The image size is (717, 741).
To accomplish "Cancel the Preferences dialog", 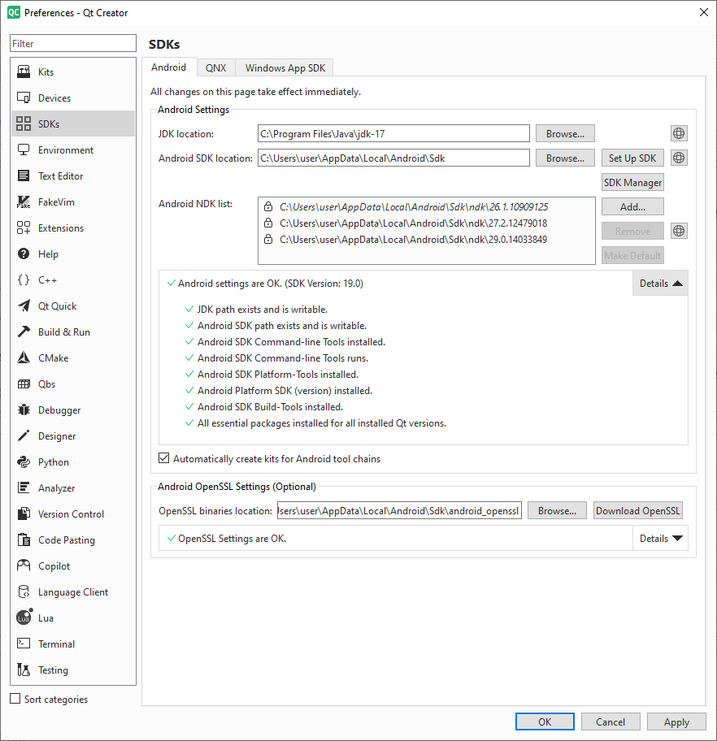I will [x=611, y=721].
